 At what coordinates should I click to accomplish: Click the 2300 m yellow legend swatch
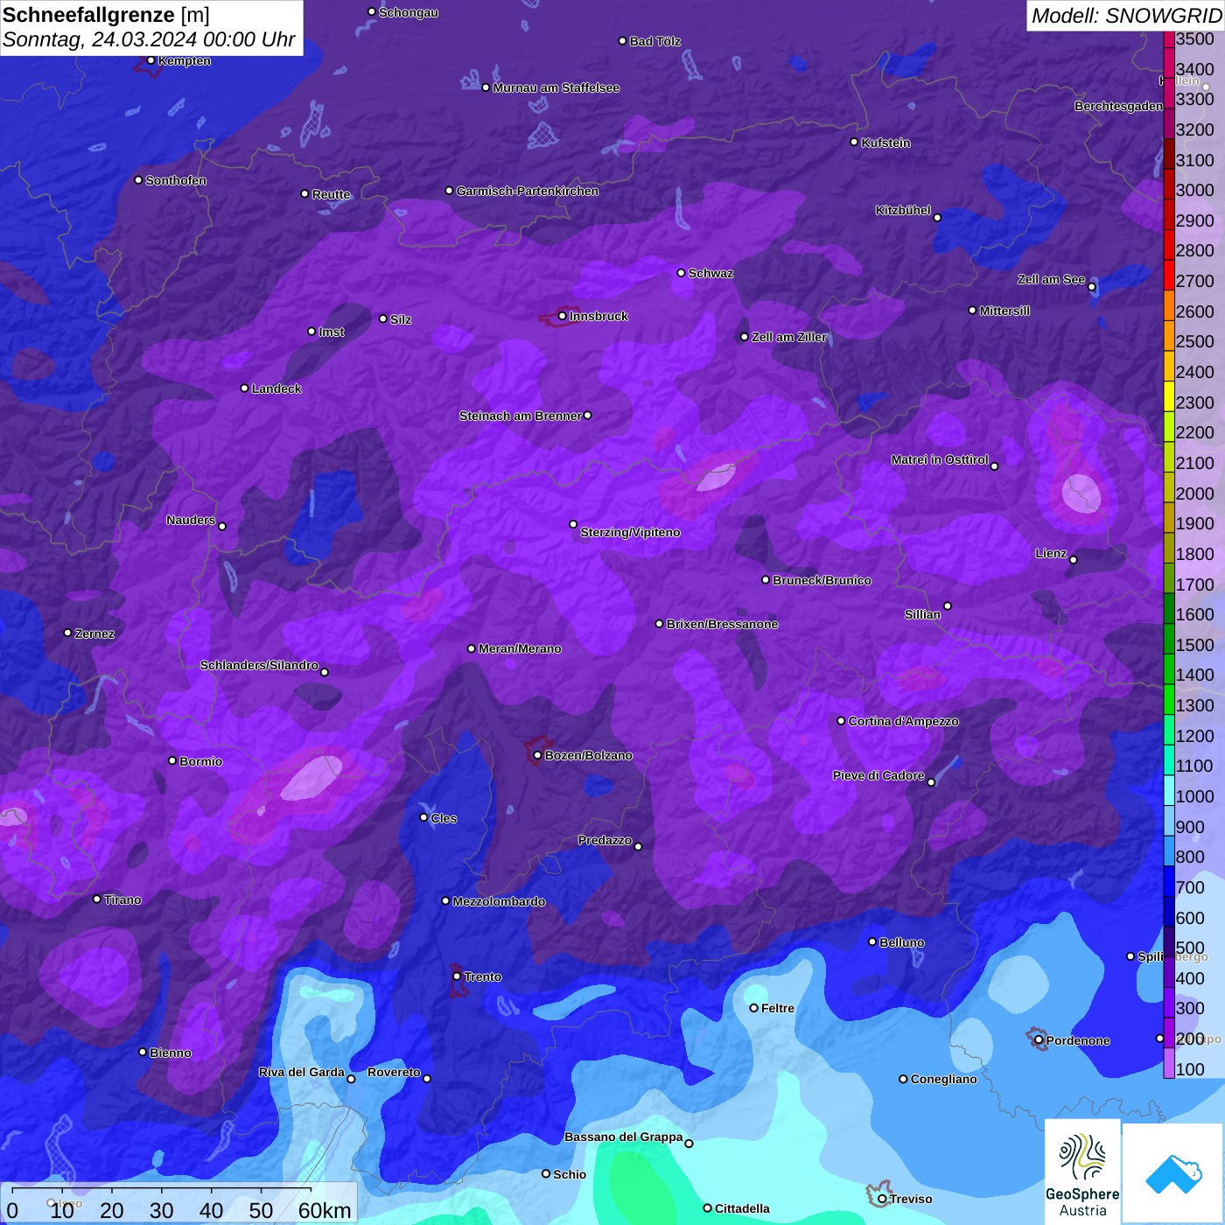[1169, 396]
